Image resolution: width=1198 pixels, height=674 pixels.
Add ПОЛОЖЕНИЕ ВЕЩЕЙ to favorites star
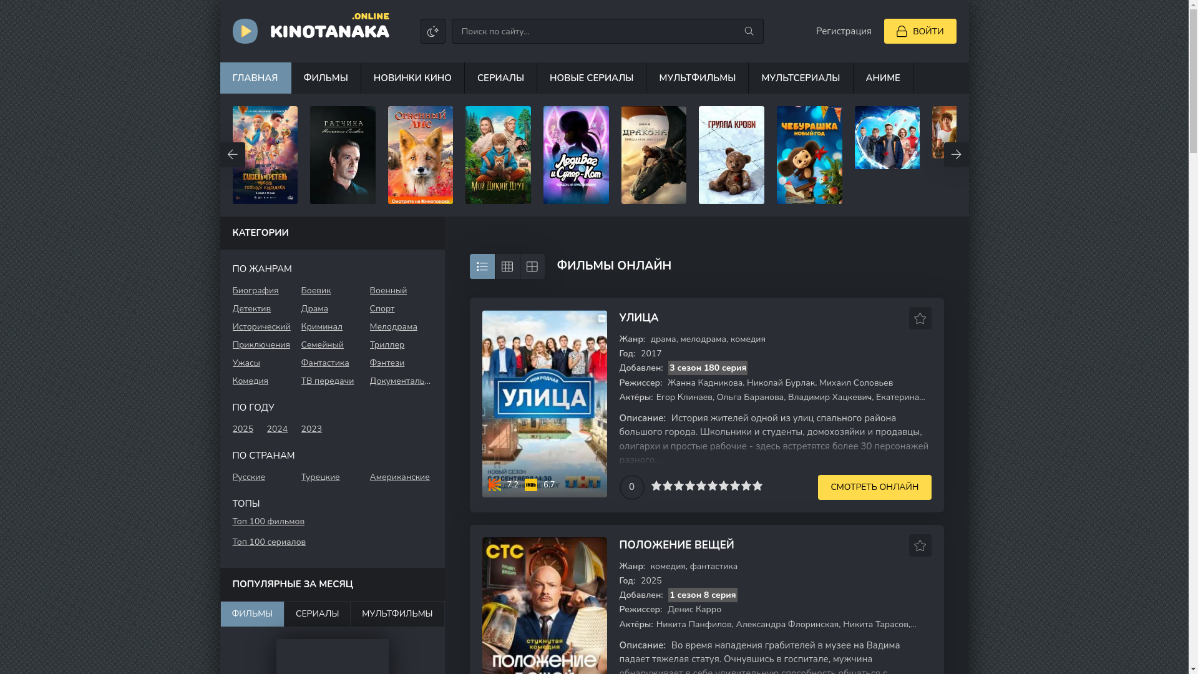click(x=920, y=545)
